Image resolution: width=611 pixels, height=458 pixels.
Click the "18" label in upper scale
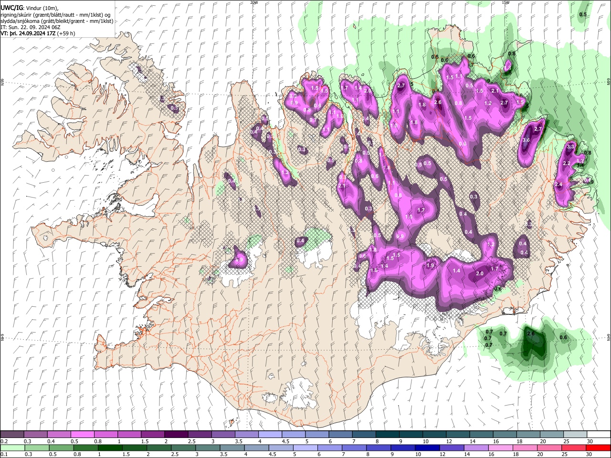tap(519, 441)
